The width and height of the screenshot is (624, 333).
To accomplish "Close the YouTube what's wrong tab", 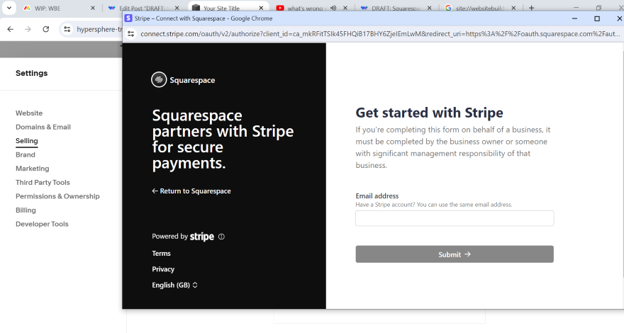I will (345, 8).
